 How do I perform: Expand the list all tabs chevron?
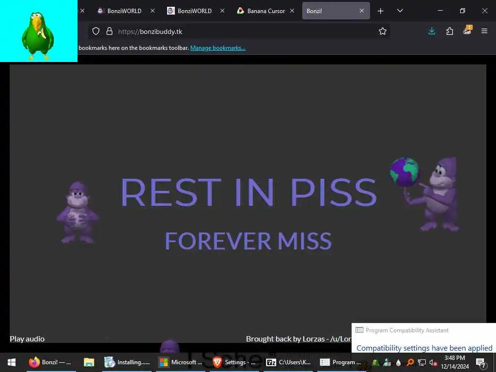(x=400, y=11)
